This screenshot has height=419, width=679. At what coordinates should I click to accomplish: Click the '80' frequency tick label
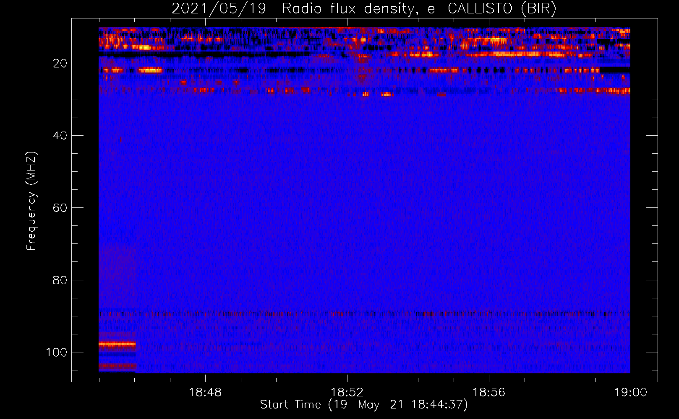point(60,280)
